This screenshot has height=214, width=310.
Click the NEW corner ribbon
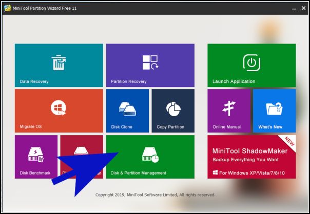tap(289, 141)
